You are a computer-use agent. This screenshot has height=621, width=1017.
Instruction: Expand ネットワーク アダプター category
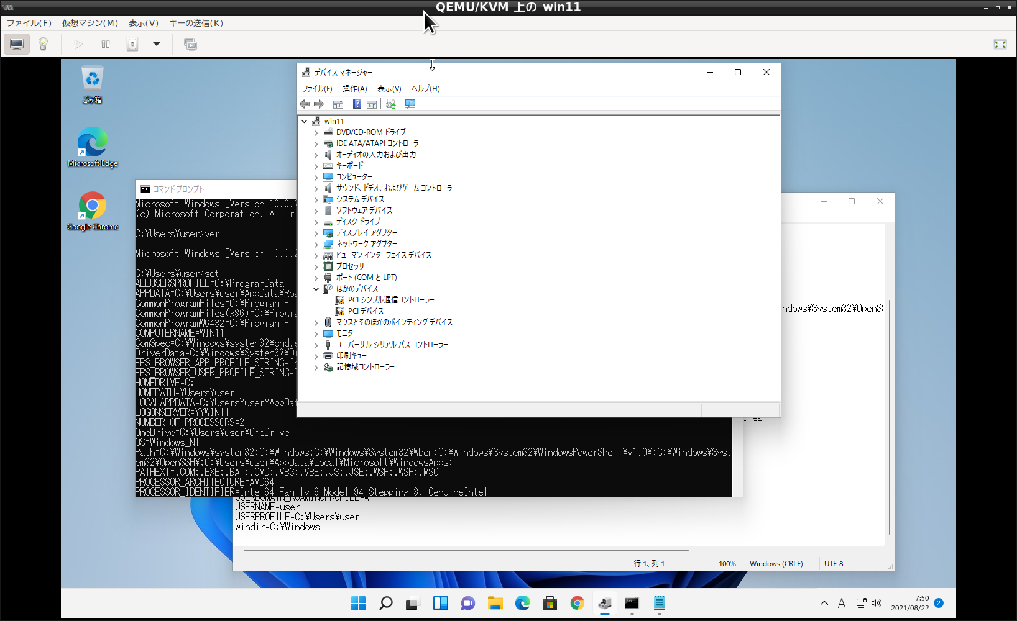[316, 244]
